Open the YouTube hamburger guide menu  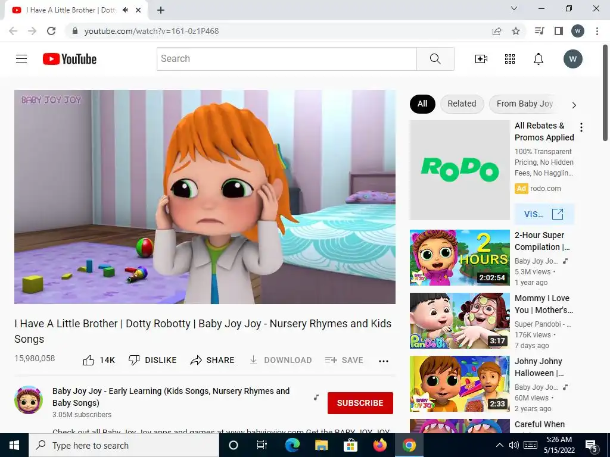coord(21,59)
